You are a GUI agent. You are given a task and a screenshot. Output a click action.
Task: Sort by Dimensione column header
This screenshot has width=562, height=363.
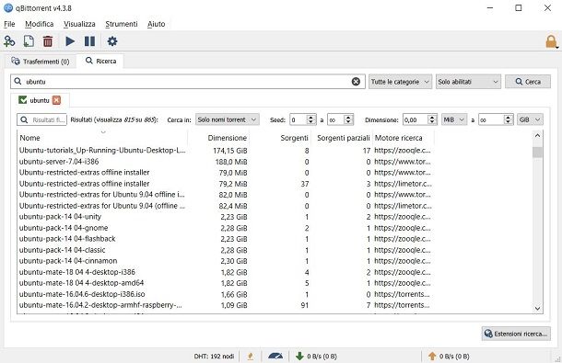pos(218,138)
